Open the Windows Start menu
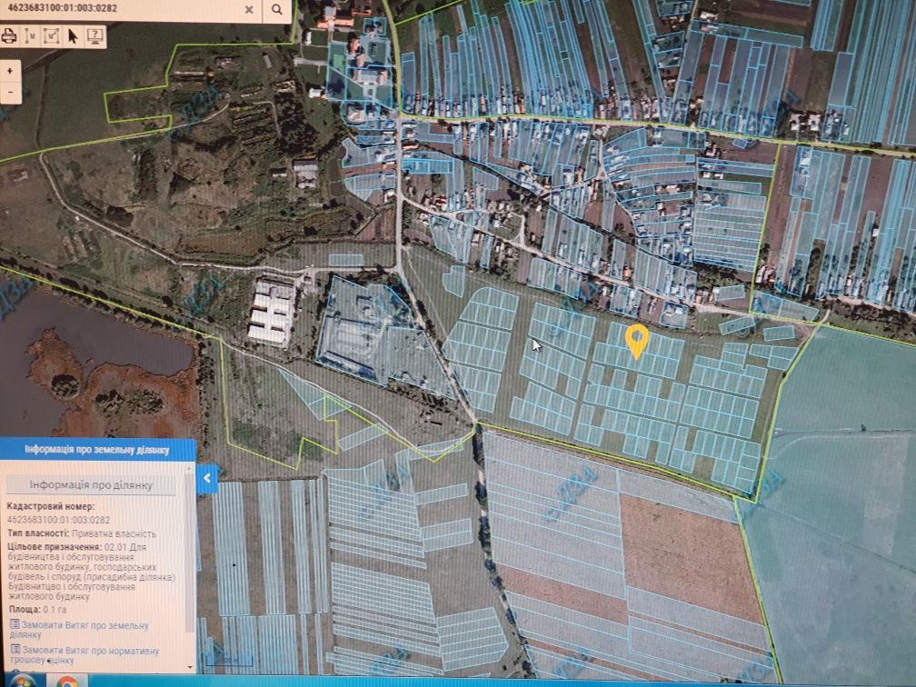 pyautogui.click(x=22, y=682)
